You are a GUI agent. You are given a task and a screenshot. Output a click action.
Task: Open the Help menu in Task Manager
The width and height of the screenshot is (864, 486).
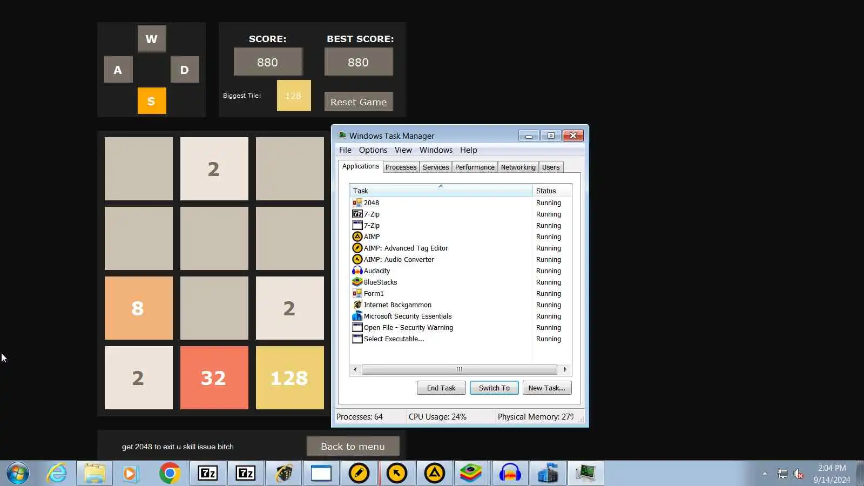coord(469,150)
